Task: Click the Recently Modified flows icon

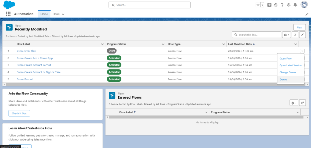Action: coord(9,28)
